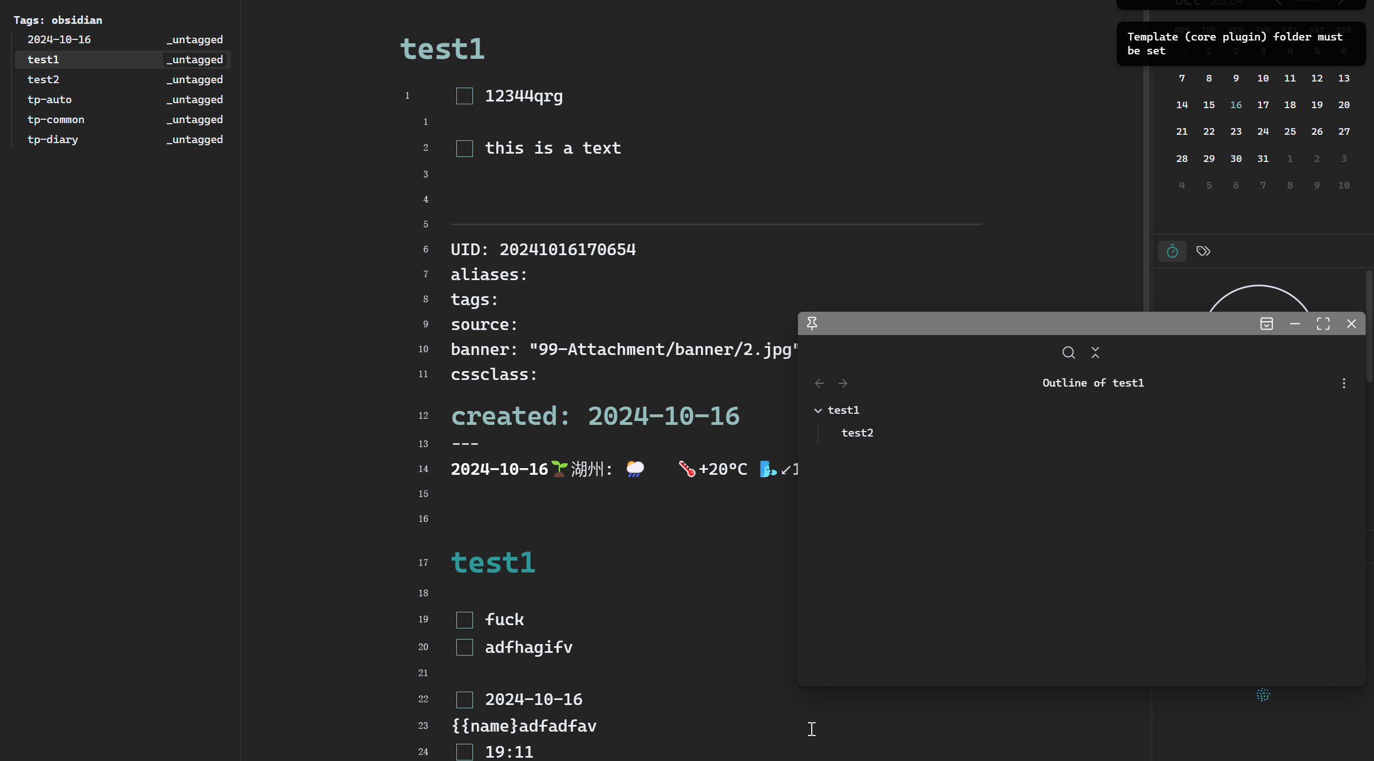The width and height of the screenshot is (1374, 761).
Task: Pin the floating Outline popover
Action: pos(812,323)
